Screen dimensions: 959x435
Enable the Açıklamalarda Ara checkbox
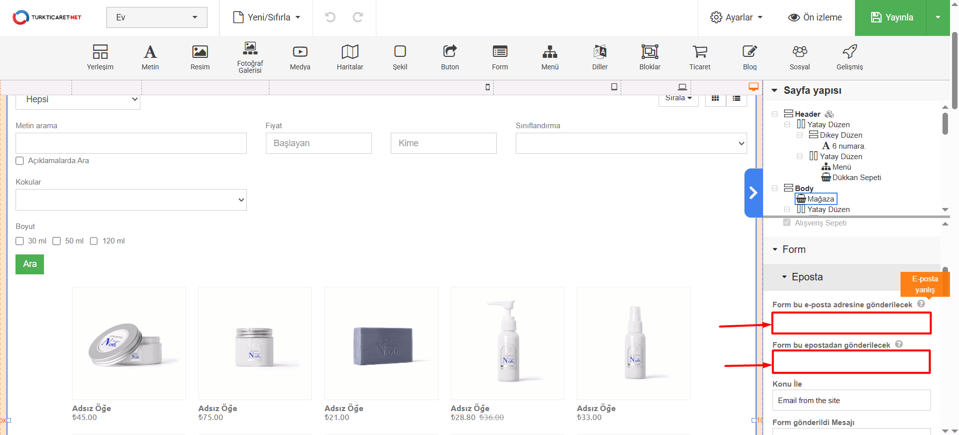click(20, 161)
